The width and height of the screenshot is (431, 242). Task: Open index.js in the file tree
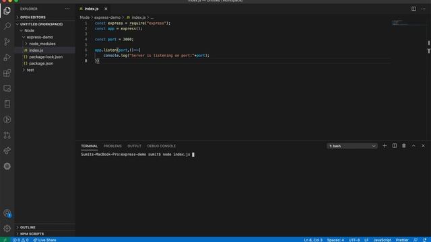click(x=36, y=50)
